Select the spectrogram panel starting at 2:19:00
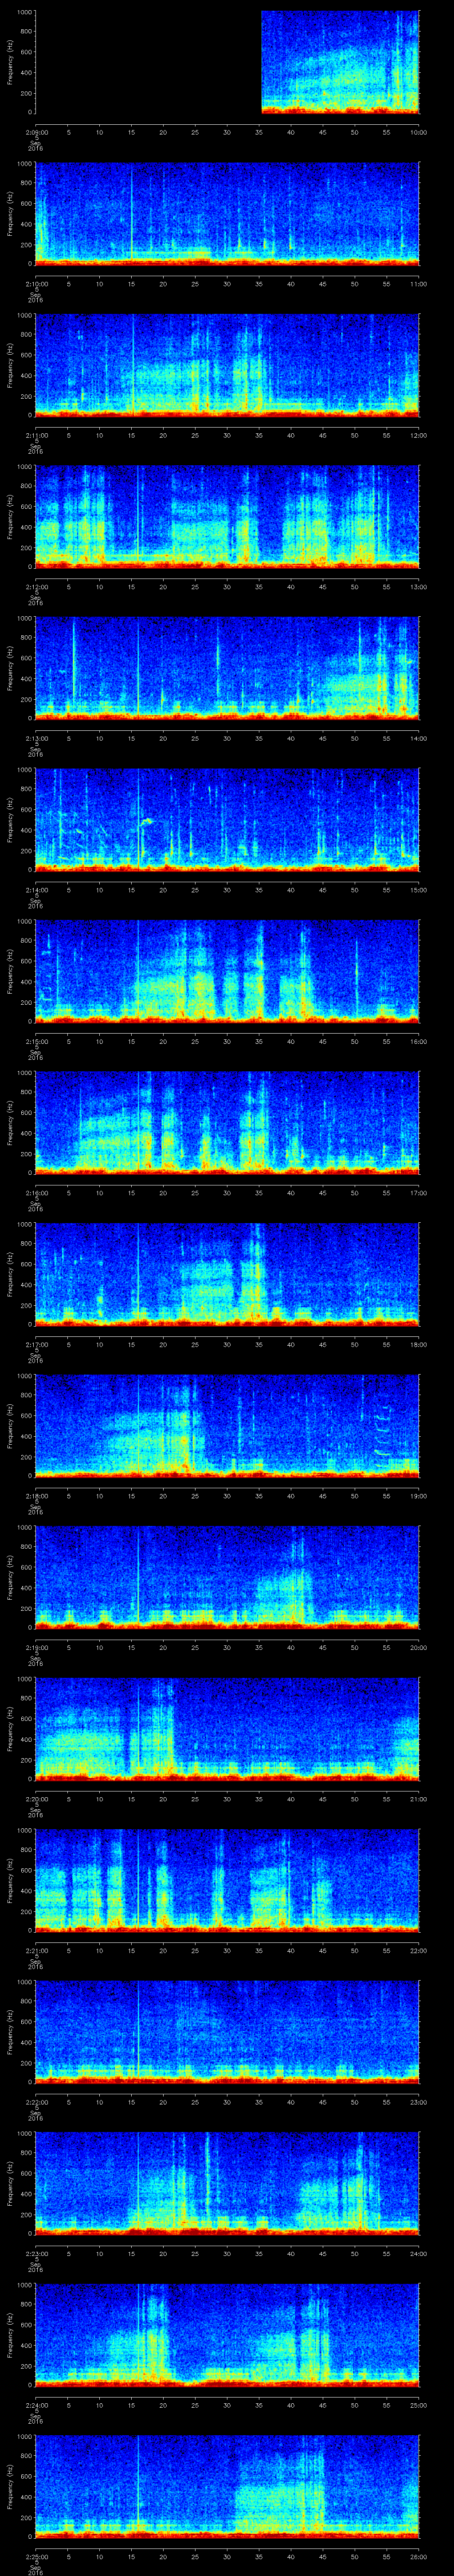This screenshot has width=454, height=2576. tap(227, 1577)
